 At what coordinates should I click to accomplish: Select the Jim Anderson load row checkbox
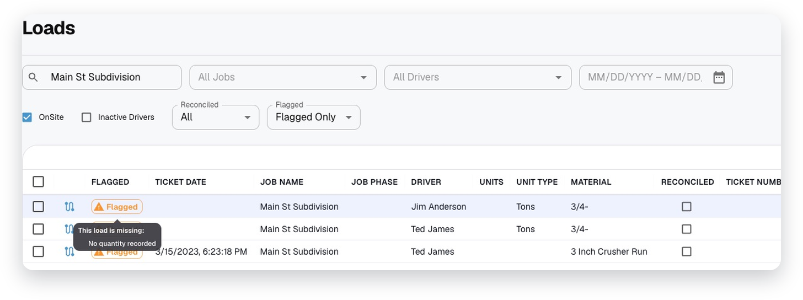[x=38, y=206]
